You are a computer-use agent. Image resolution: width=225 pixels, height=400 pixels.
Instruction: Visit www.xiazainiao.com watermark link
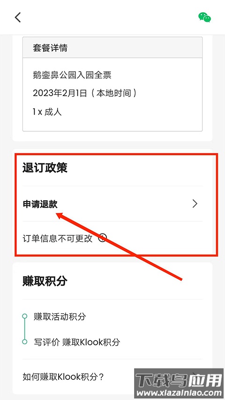179,393
